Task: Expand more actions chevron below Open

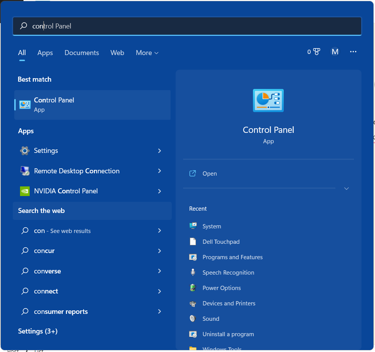Action: click(346, 189)
